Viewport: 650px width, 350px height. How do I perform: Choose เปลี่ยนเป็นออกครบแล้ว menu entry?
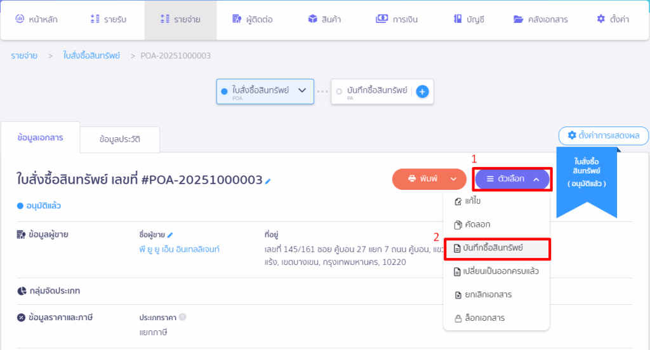click(496, 271)
